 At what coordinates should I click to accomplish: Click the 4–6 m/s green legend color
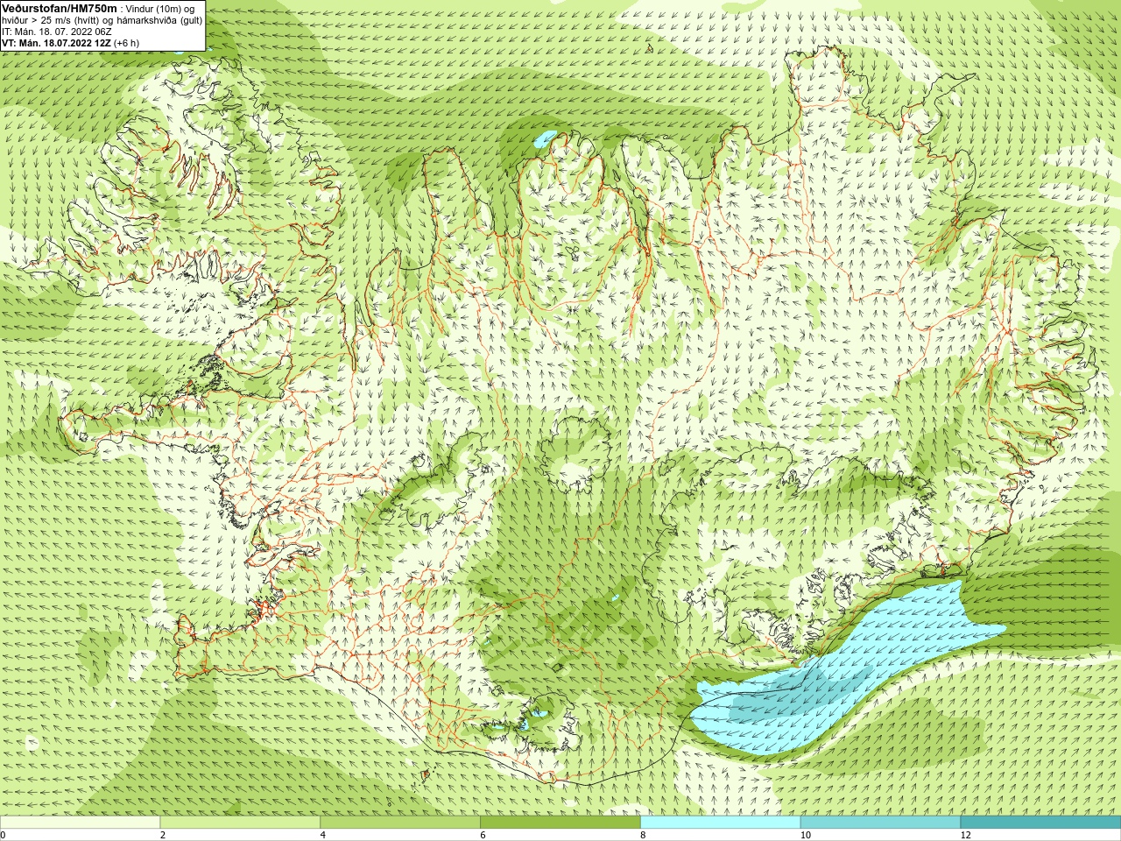click(x=400, y=823)
